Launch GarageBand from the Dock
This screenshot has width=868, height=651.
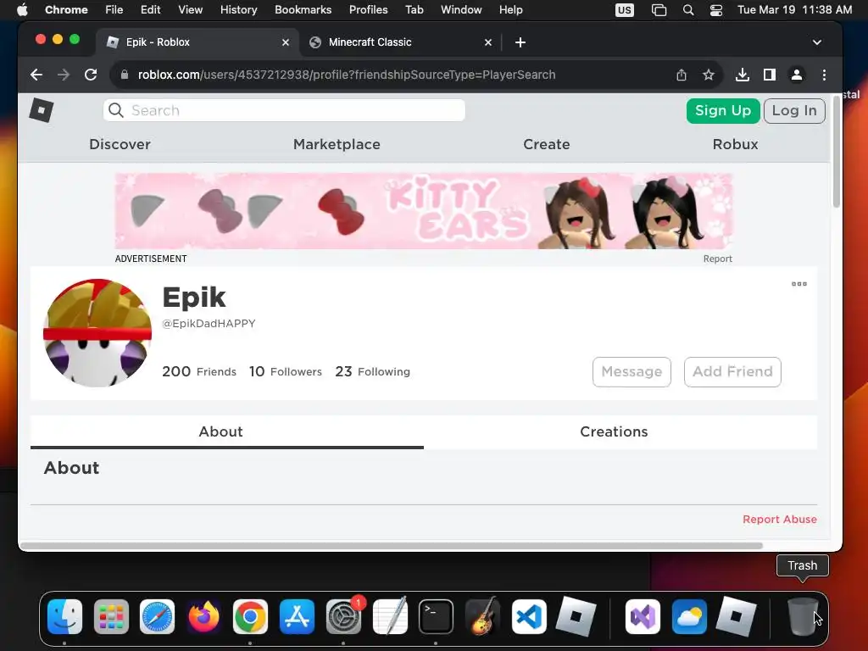[x=482, y=617]
